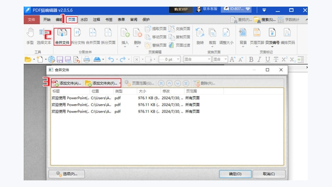Click the Undo arrow icon
The image size is (332, 187).
click(111, 60)
